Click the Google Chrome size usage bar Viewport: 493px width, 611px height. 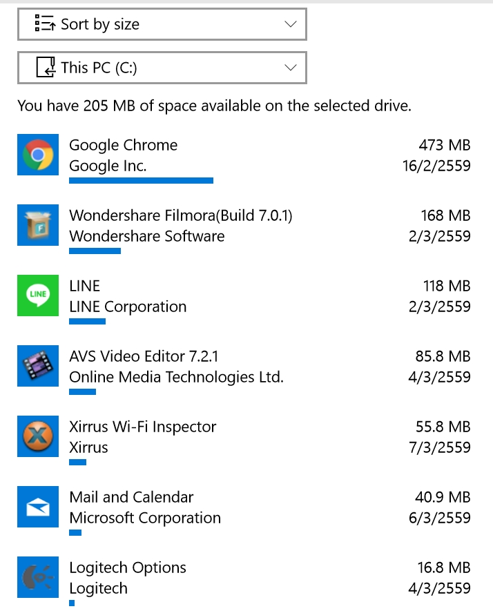click(x=141, y=180)
